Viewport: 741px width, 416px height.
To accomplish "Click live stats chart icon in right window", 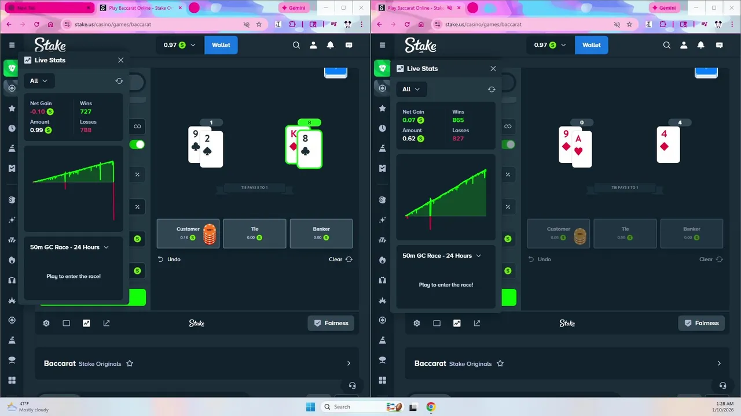I will click(457, 324).
